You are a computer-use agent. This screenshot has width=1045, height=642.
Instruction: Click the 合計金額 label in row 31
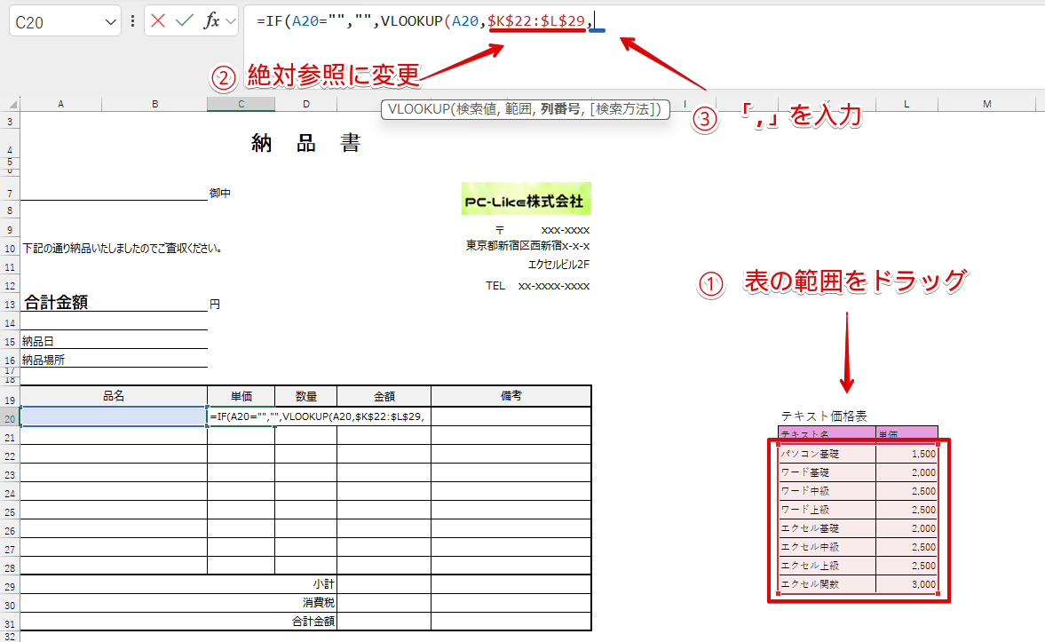(313, 622)
